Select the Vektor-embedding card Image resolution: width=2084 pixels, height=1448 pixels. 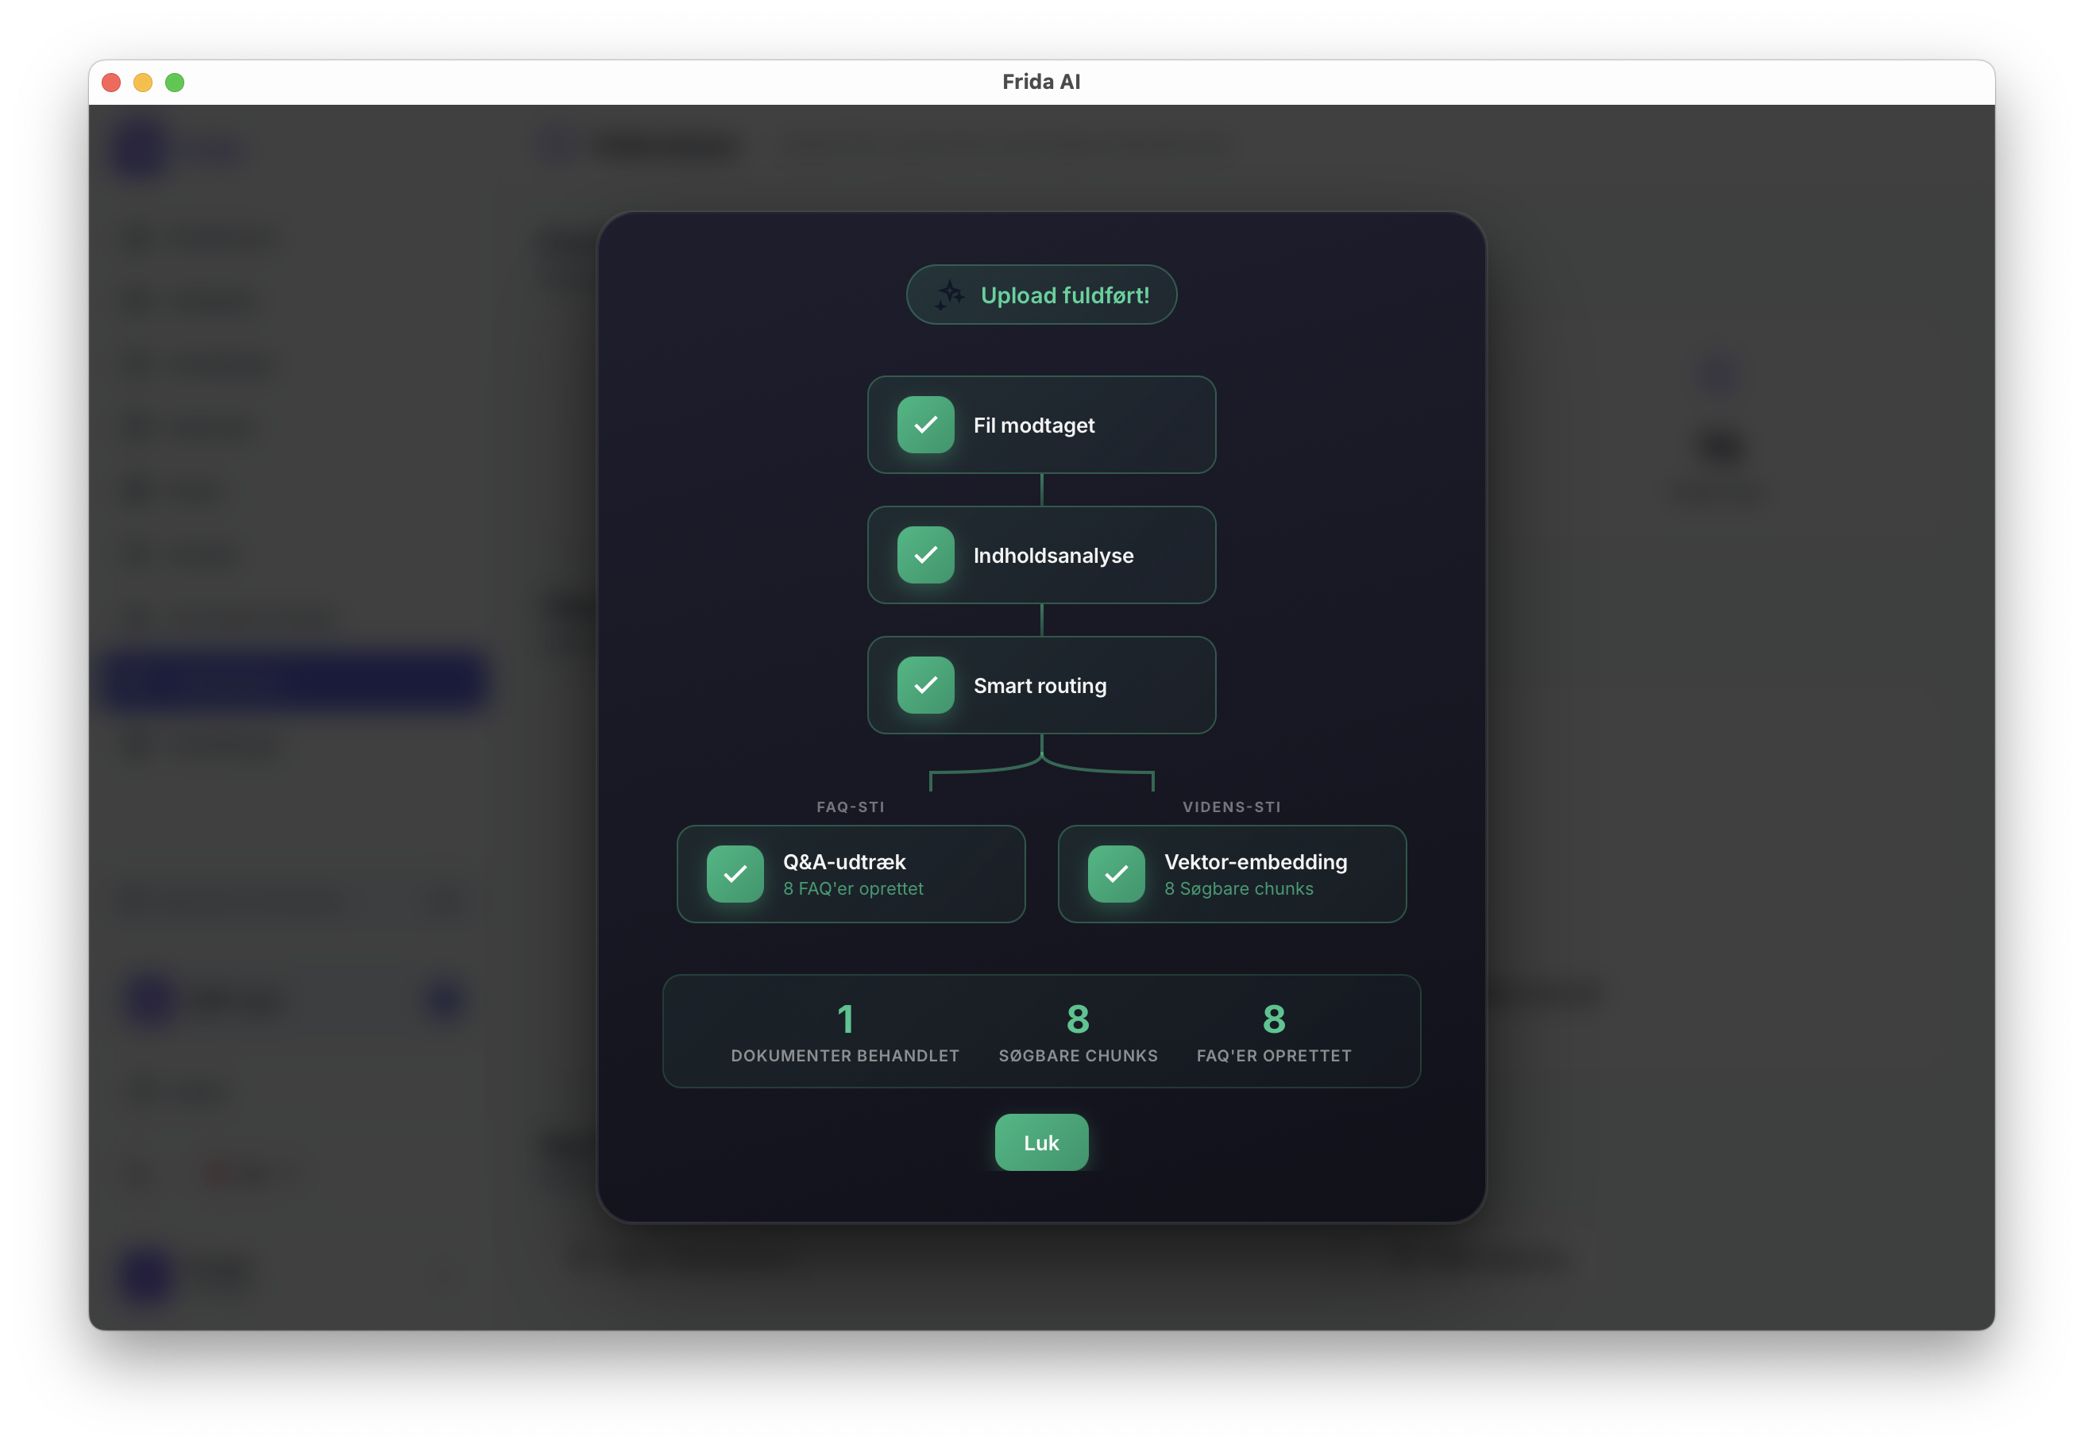pyautogui.click(x=1232, y=874)
